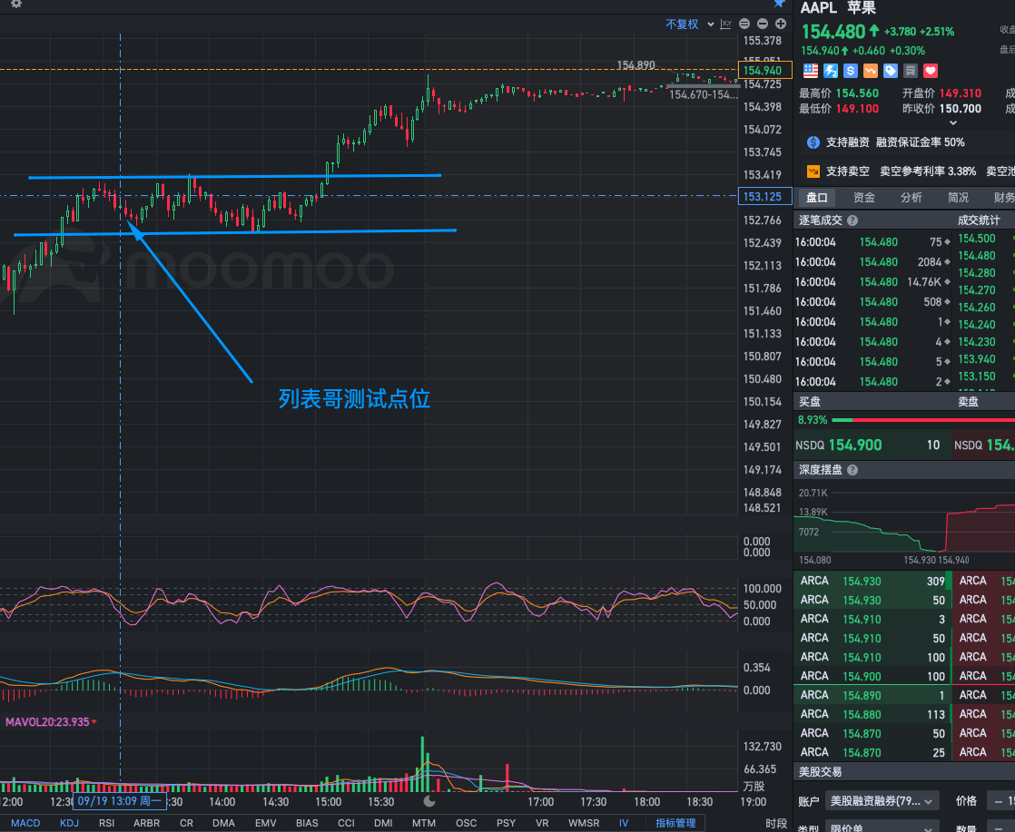Screen dimensions: 1015x832
Task: Toggle the MACD indicator
Action: click(x=26, y=823)
